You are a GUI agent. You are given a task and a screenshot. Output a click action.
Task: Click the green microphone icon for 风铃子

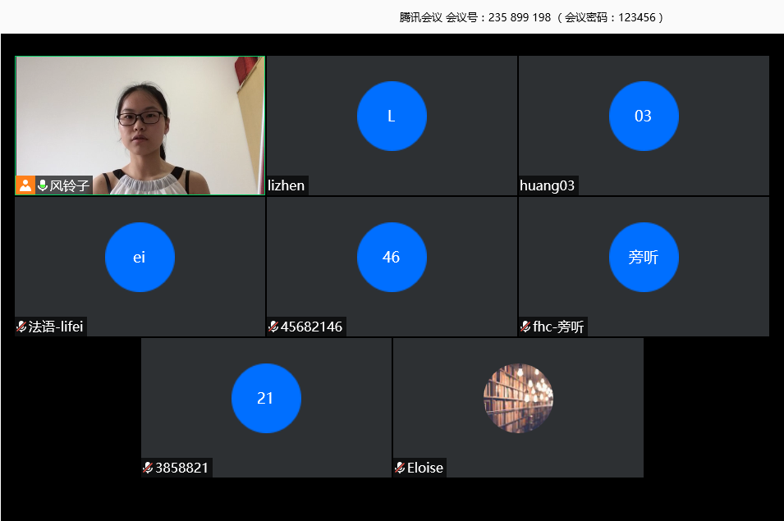(43, 185)
